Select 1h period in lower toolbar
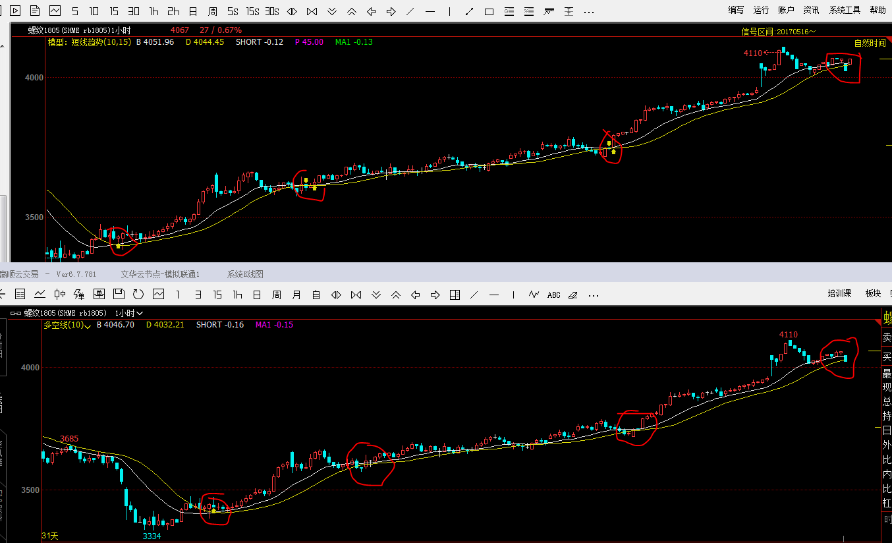Viewport: 892px width, 543px height. (238, 295)
